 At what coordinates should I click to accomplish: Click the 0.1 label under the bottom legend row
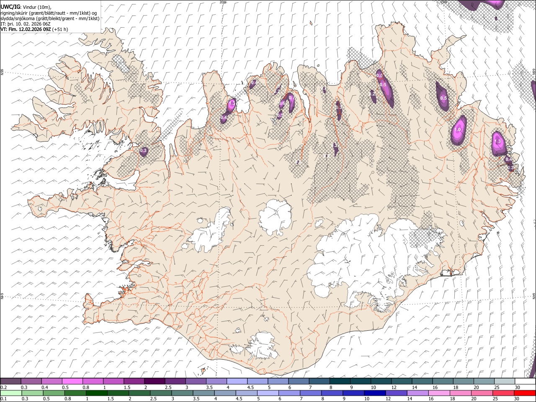tap(3, 399)
